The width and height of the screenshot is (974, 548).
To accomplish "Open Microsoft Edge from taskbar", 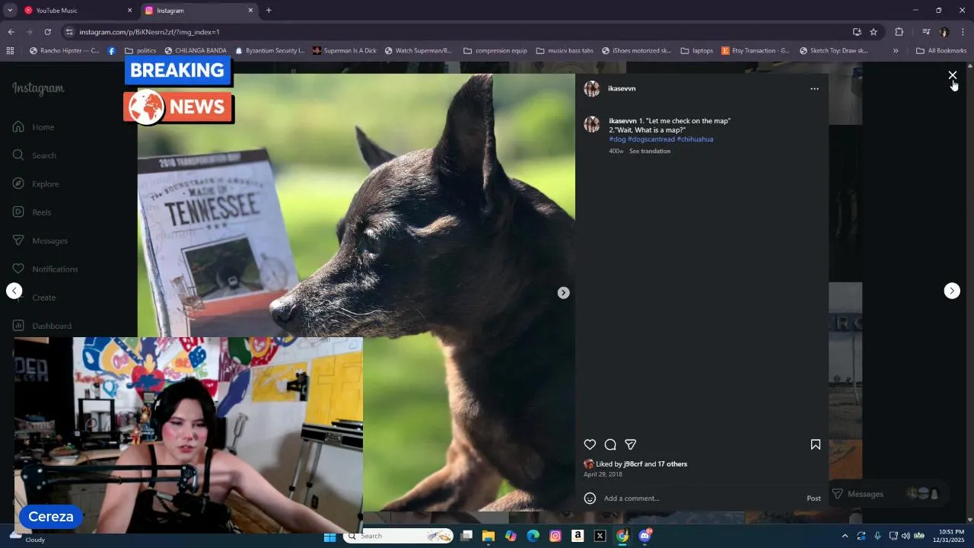I will click(x=533, y=537).
